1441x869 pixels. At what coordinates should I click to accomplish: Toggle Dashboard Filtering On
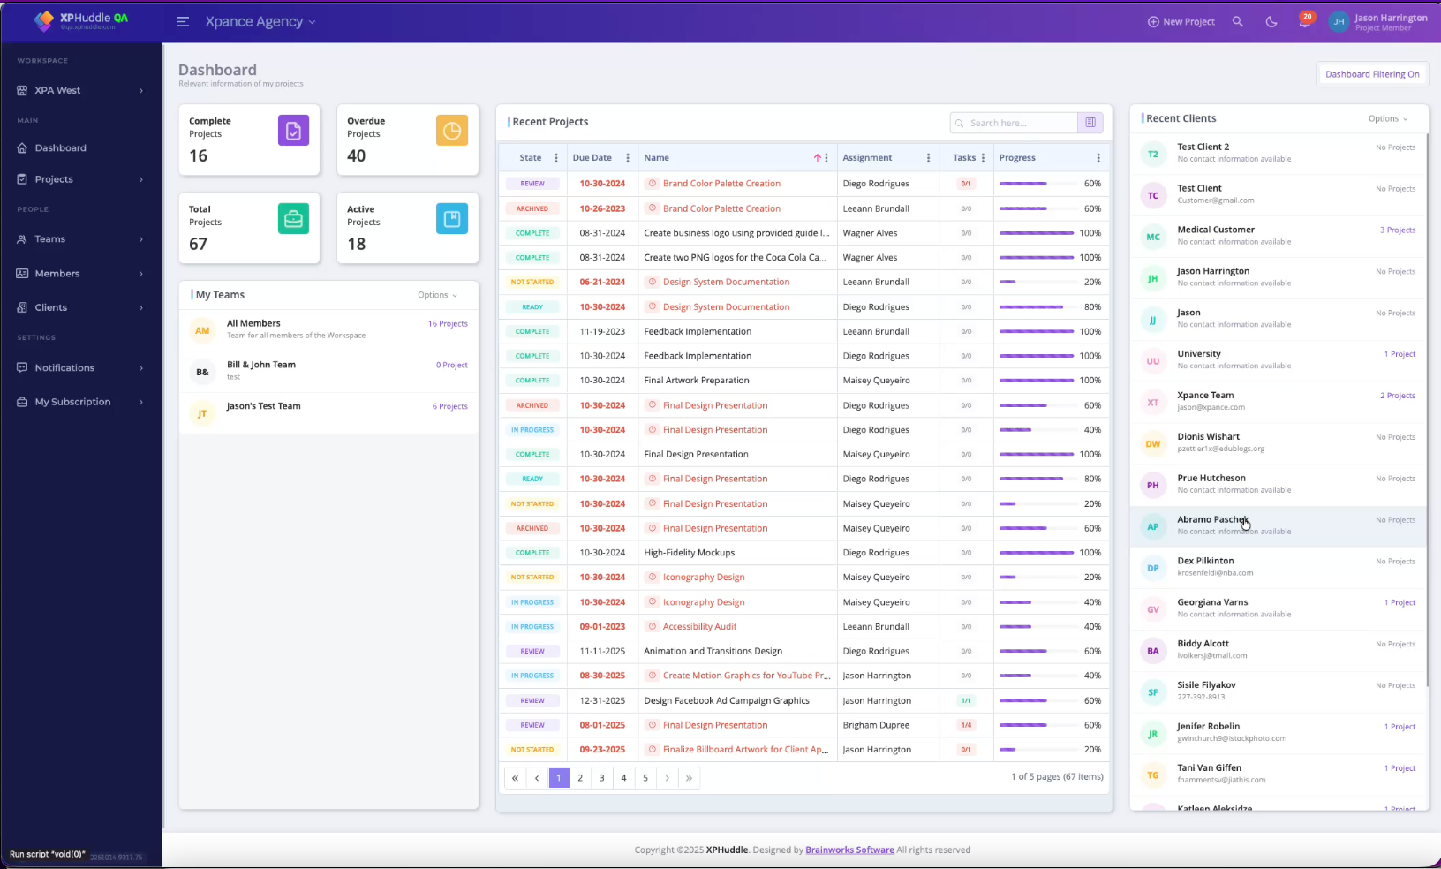point(1371,74)
